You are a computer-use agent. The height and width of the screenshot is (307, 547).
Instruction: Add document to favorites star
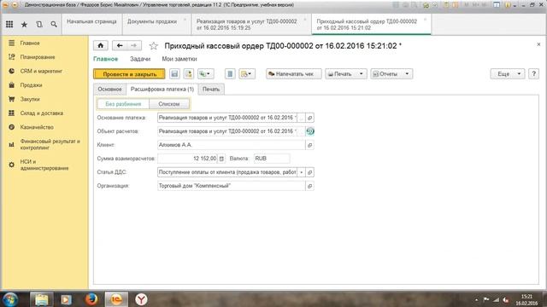[154, 45]
